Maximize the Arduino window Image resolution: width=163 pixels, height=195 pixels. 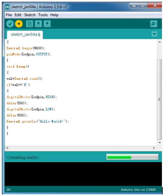coord(143,5)
